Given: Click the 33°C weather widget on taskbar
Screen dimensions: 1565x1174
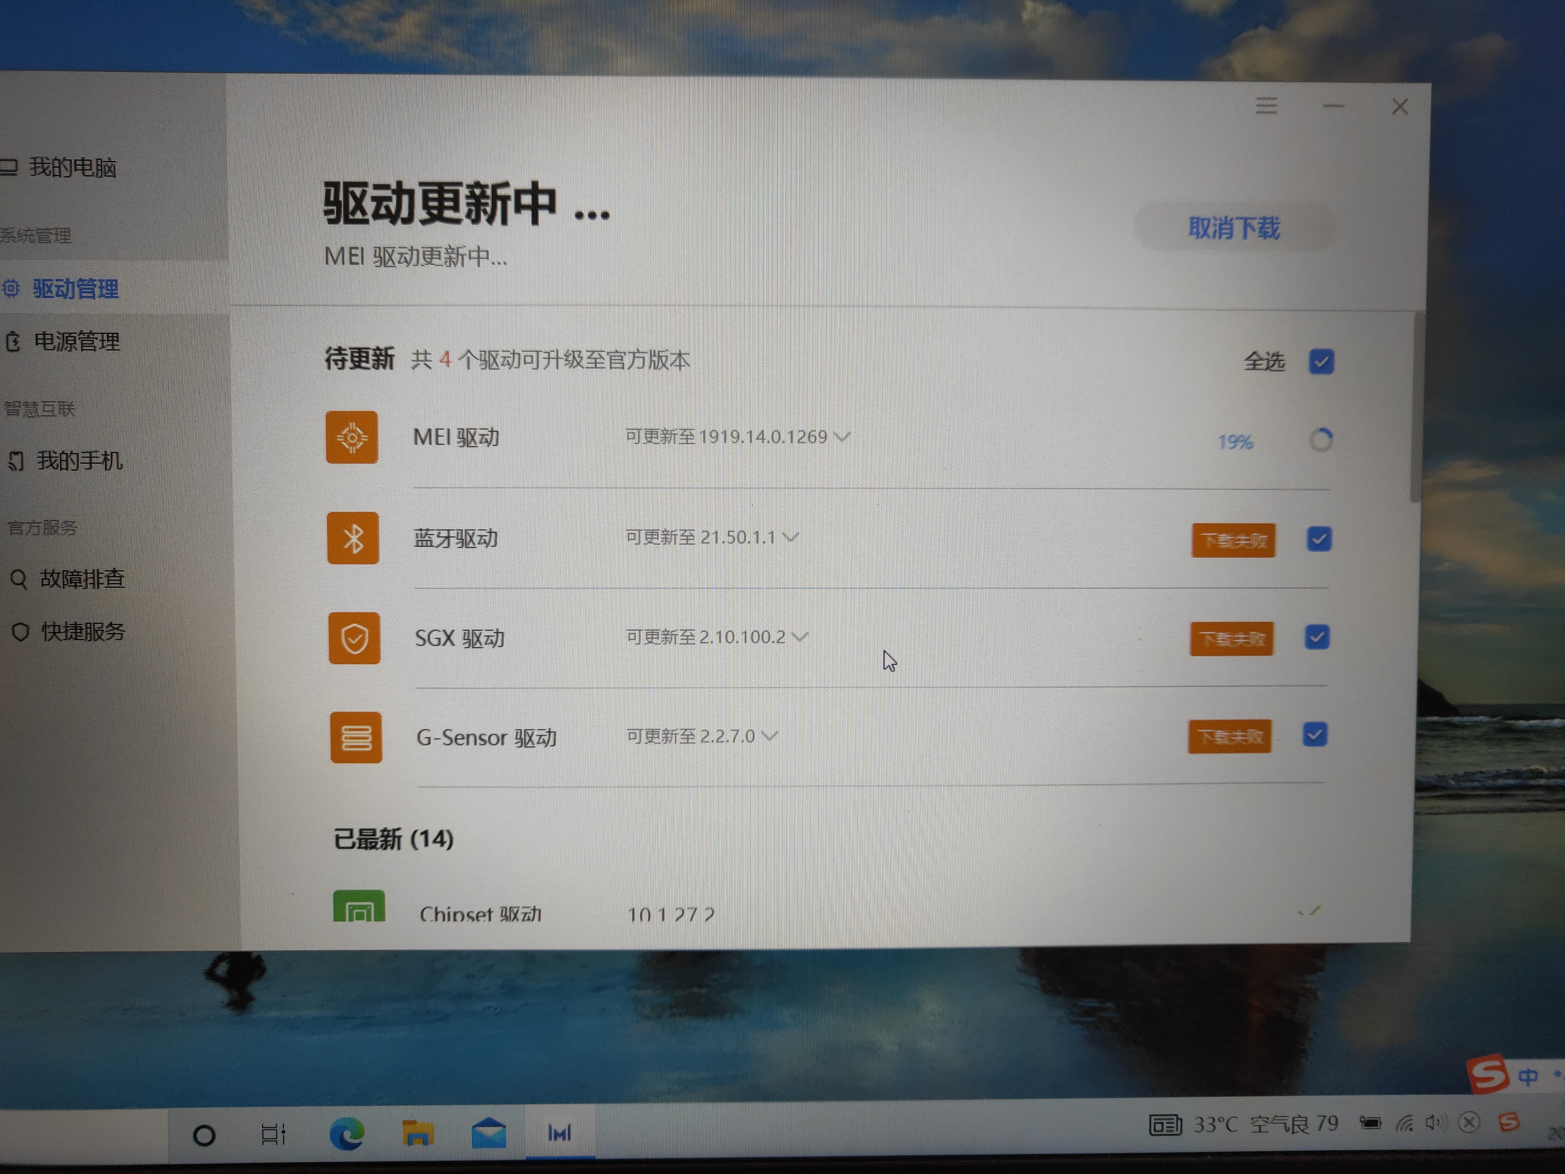Looking at the screenshot, I should [1244, 1124].
